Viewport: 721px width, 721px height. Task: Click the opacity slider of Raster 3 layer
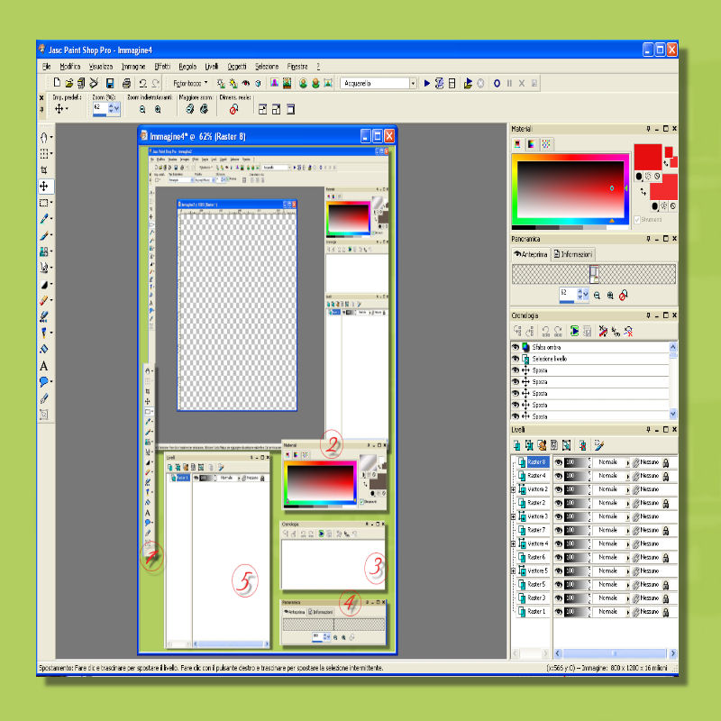coord(576,598)
